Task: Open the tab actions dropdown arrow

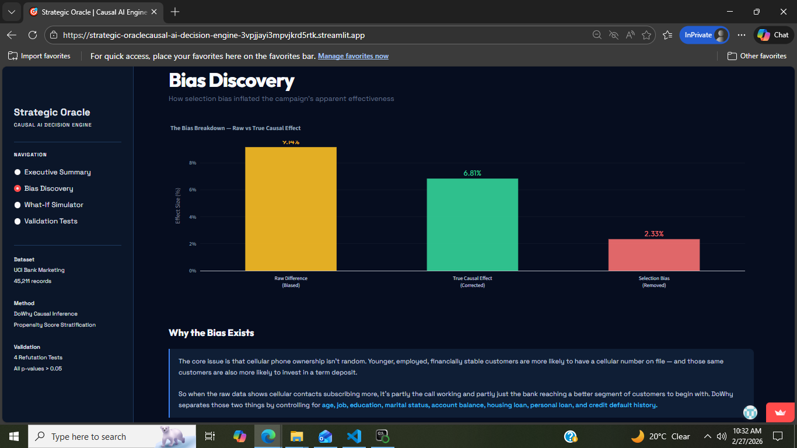Action: click(12, 12)
